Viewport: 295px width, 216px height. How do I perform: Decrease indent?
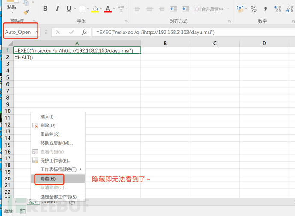point(173,9)
